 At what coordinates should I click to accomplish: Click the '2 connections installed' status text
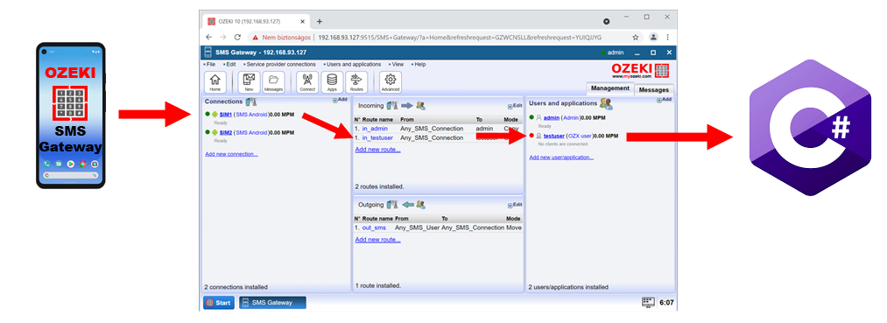[236, 287]
